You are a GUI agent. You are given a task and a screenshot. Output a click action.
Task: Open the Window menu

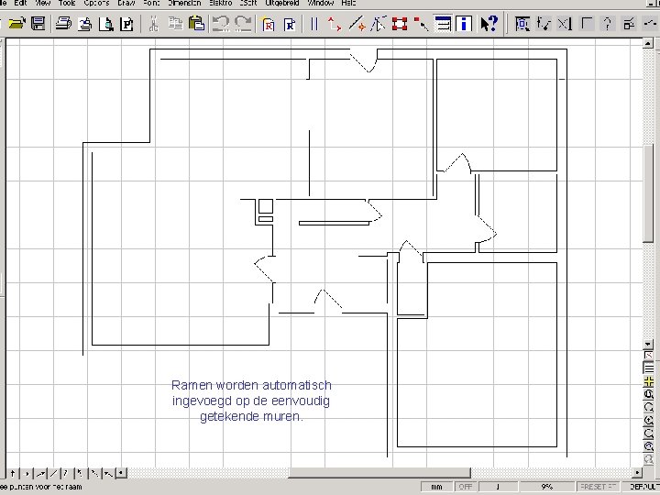[x=321, y=3]
